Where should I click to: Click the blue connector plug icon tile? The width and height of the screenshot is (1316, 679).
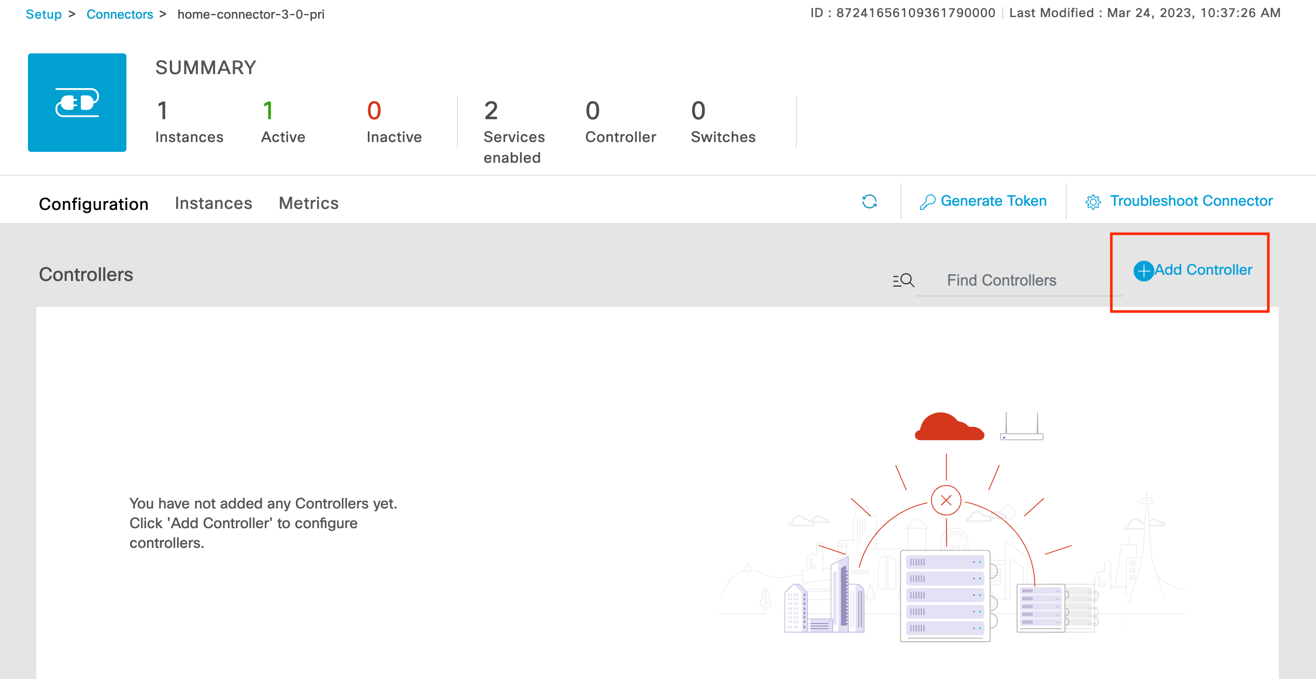click(77, 103)
